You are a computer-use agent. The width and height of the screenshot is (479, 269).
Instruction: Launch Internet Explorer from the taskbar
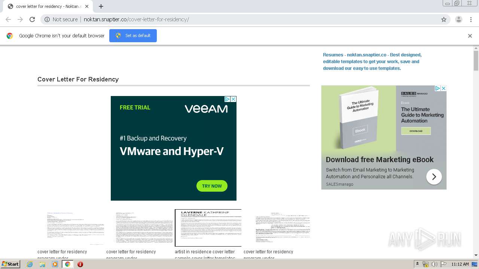coord(30,264)
